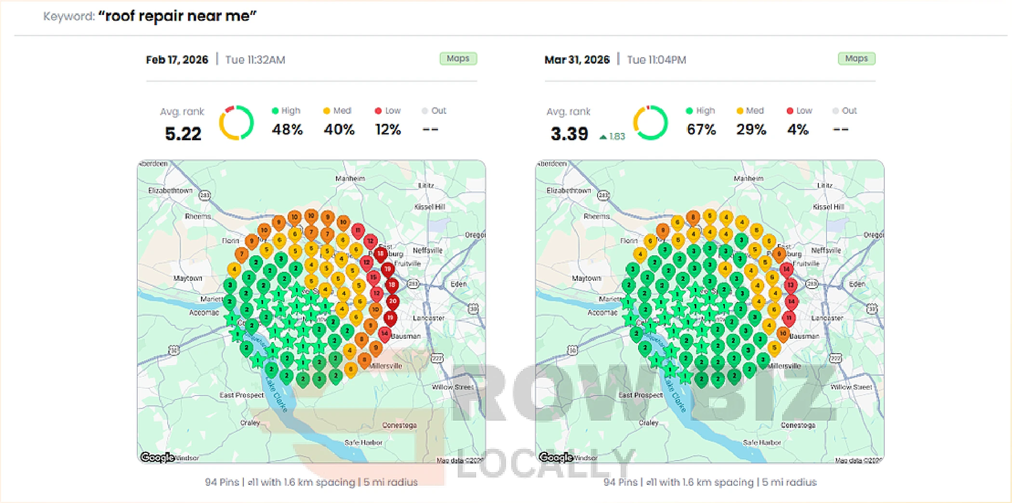Click the red 11 pin on Mar map
Viewport: 1012px width, 503px height.
click(789, 318)
